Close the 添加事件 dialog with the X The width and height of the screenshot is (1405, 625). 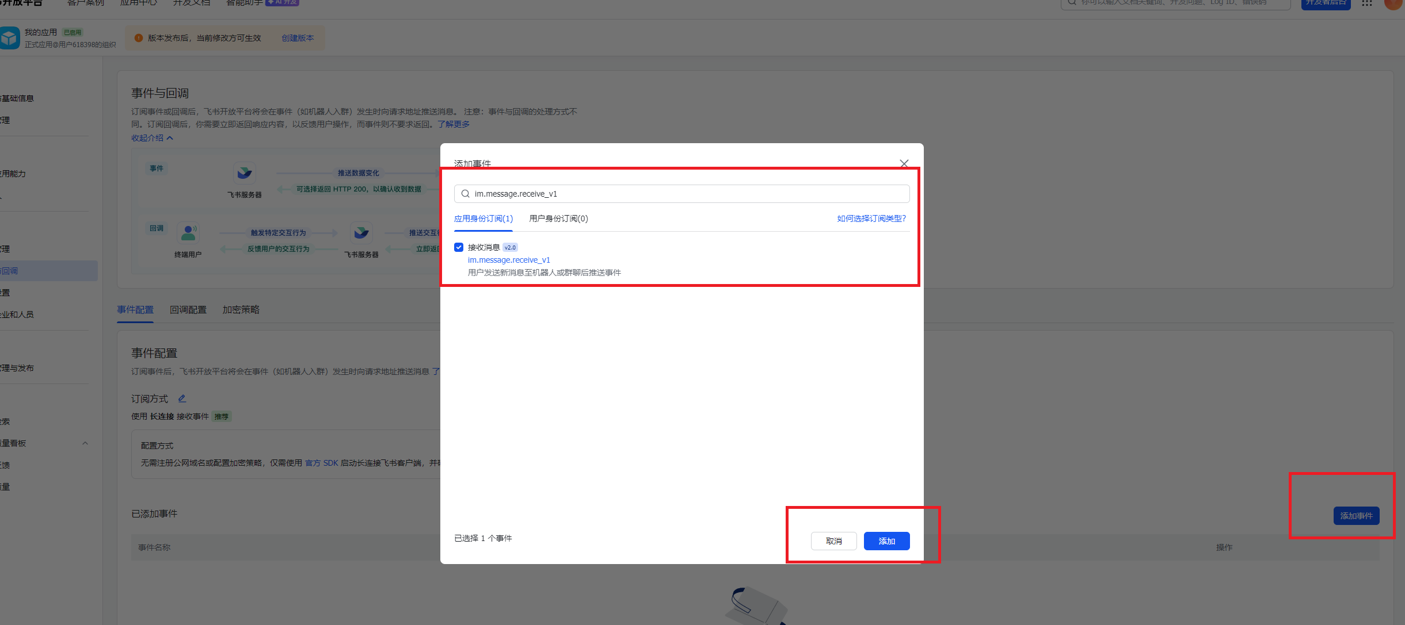click(904, 163)
